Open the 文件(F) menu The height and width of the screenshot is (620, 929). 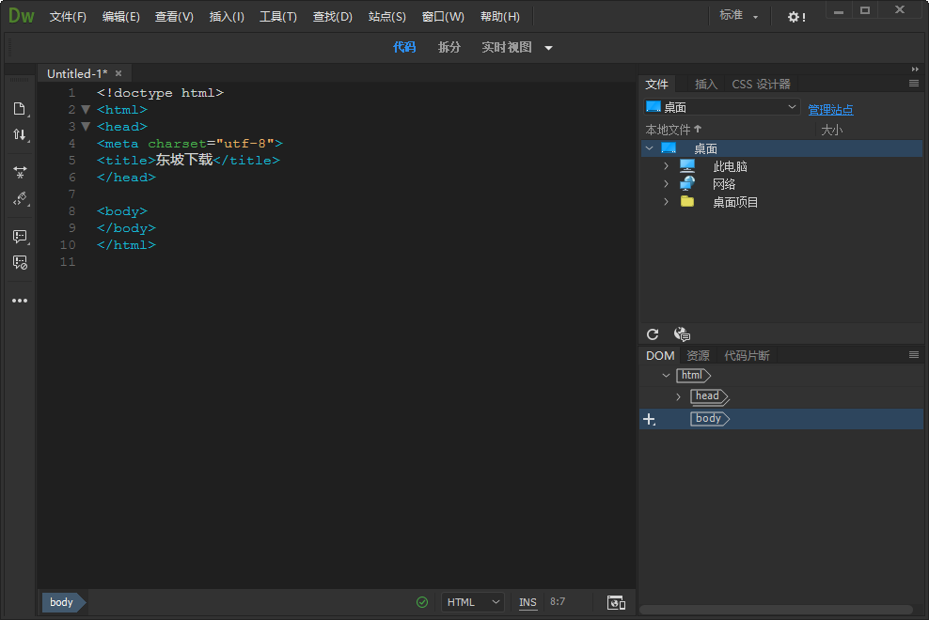coord(68,17)
